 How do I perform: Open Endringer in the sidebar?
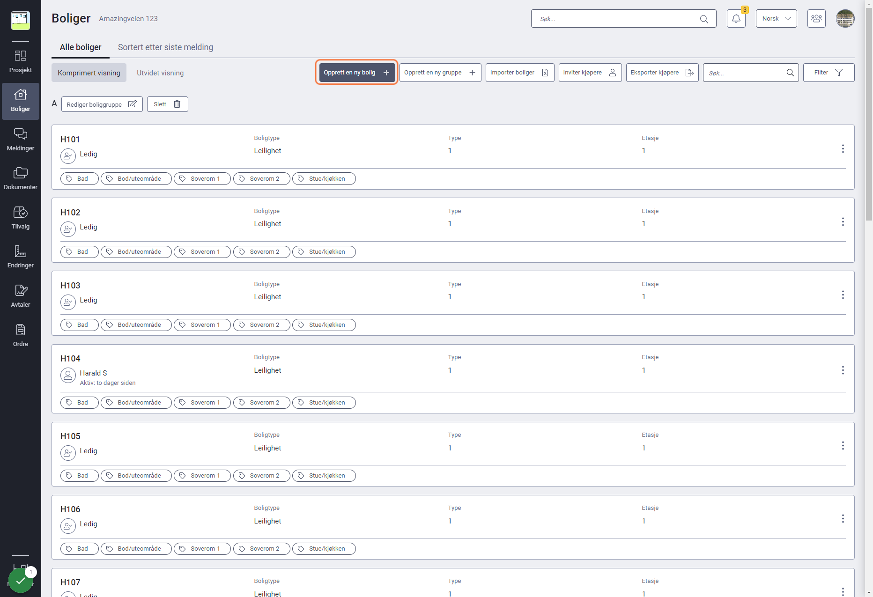pos(21,257)
